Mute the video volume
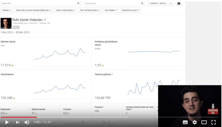 pyautogui.click(x=27, y=122)
